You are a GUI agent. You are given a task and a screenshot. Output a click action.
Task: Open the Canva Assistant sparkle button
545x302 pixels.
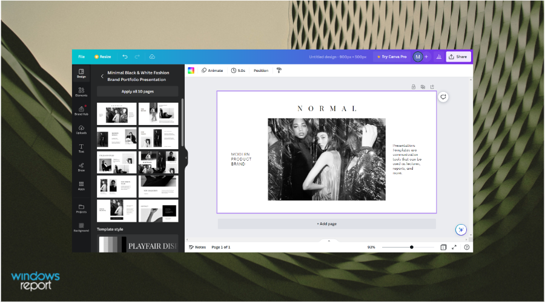461,230
